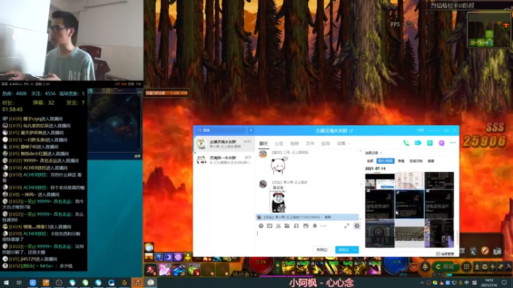Open the three-dot more menu beside the call icons
513x288 pixels.
tap(453, 143)
